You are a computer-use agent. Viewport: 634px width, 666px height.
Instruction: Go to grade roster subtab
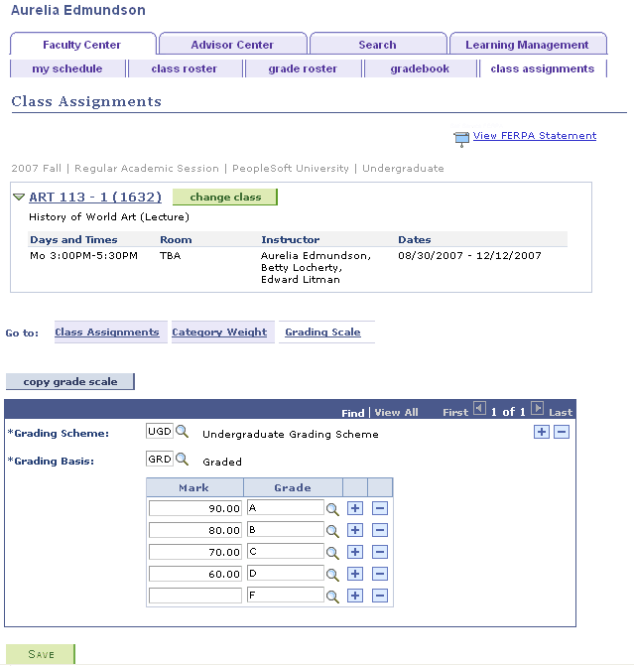click(x=303, y=68)
